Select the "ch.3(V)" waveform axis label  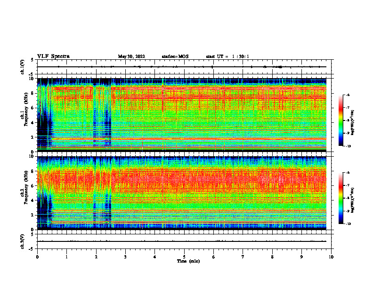click(x=23, y=241)
